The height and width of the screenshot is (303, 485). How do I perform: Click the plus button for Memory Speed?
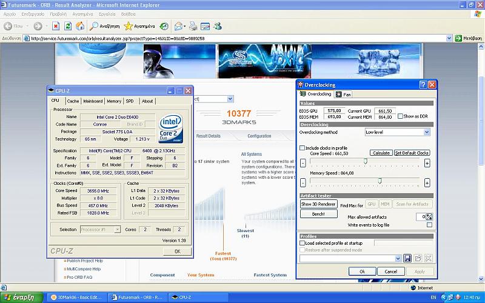click(427, 183)
